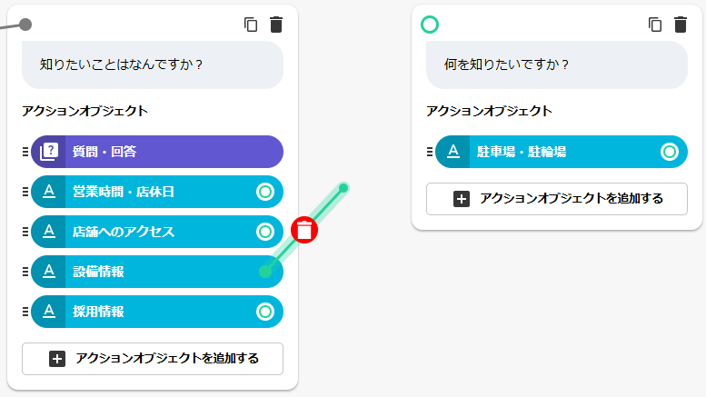
Task: Click the gray input node on left card
Action: tap(25, 25)
